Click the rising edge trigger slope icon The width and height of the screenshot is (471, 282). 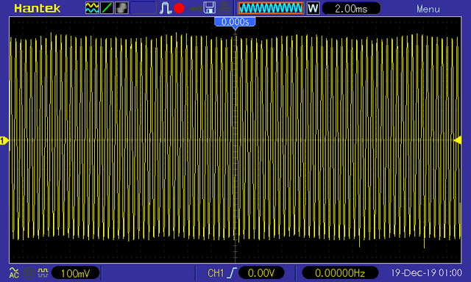[232, 273]
